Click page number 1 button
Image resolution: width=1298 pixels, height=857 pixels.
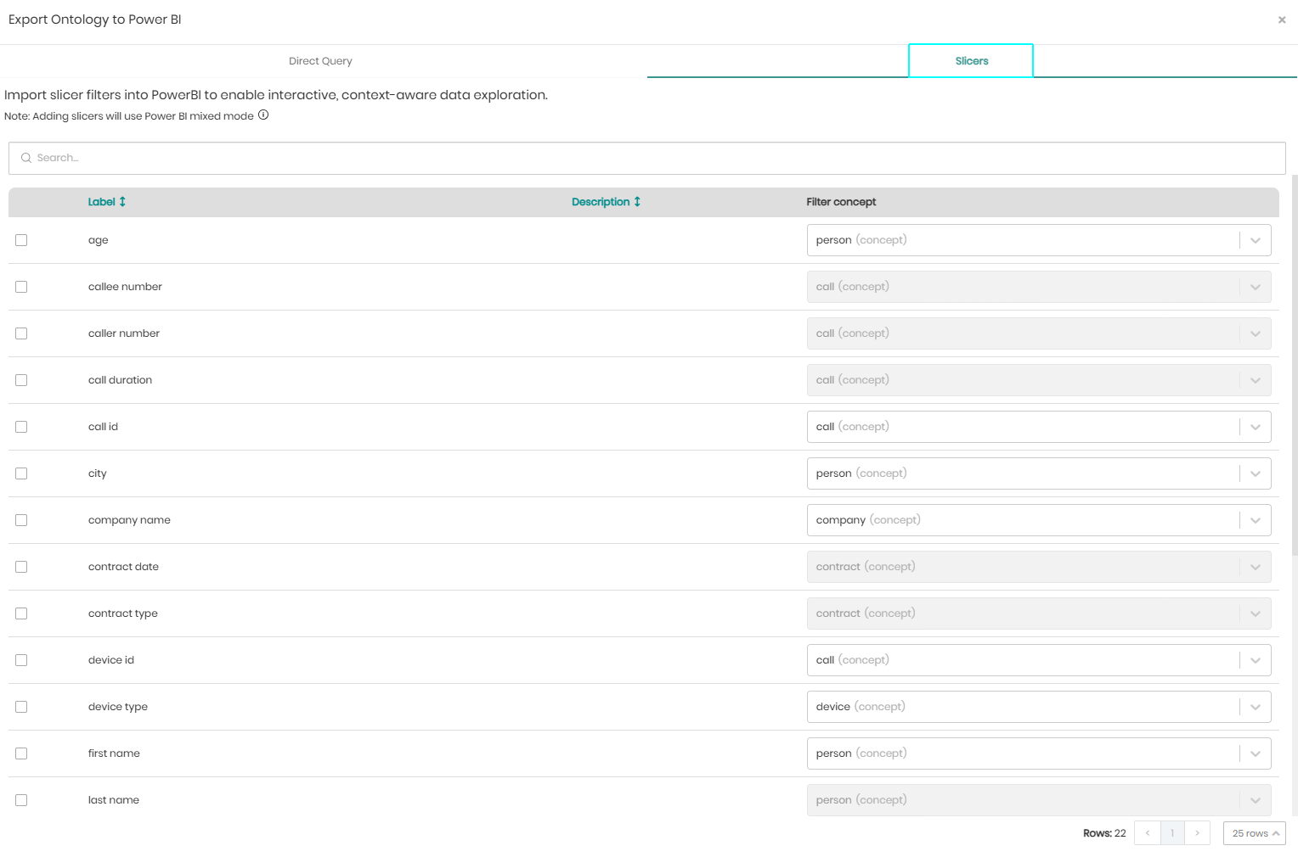(1172, 833)
